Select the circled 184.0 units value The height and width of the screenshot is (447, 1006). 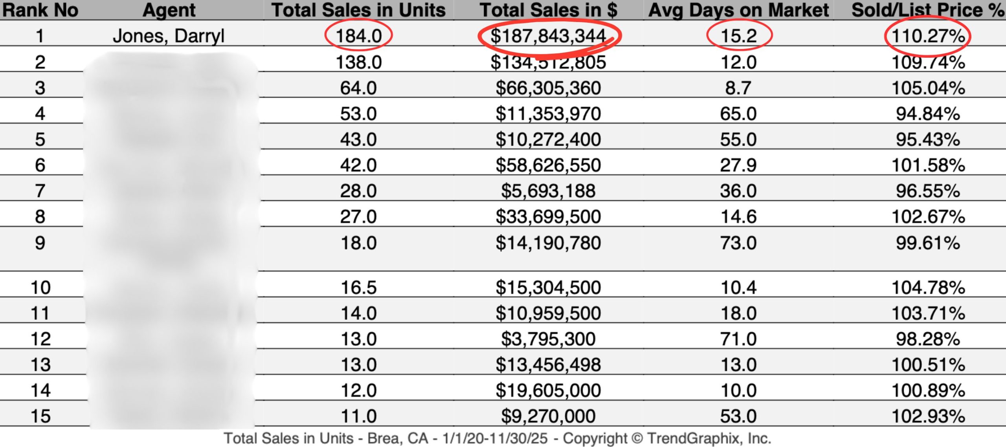point(358,36)
